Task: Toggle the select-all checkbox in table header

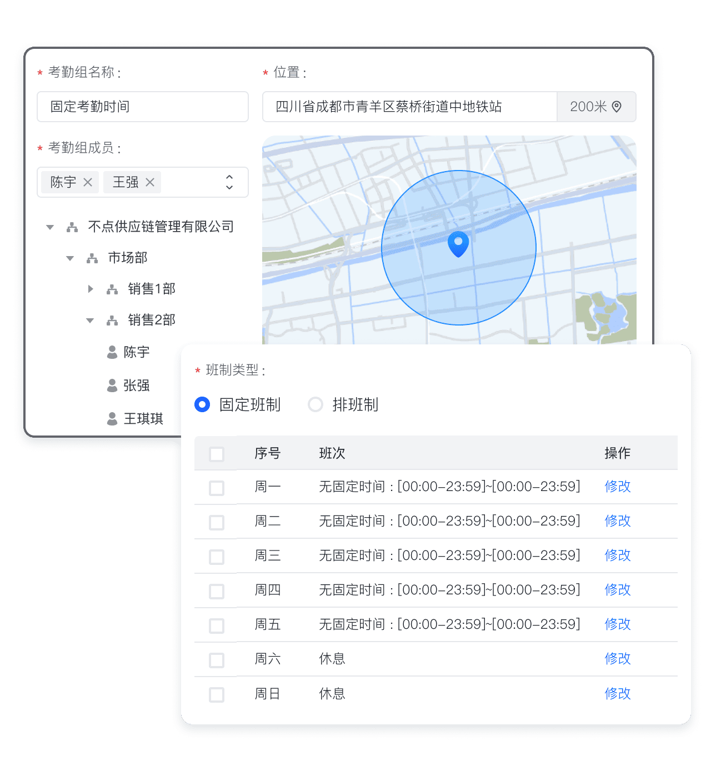Action: click(217, 454)
